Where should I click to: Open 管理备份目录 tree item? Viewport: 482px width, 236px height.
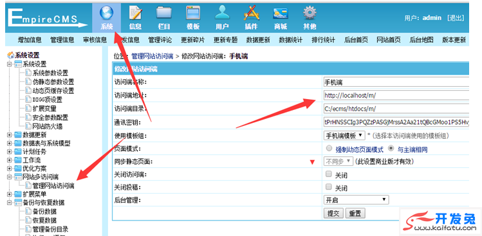(x=51, y=229)
